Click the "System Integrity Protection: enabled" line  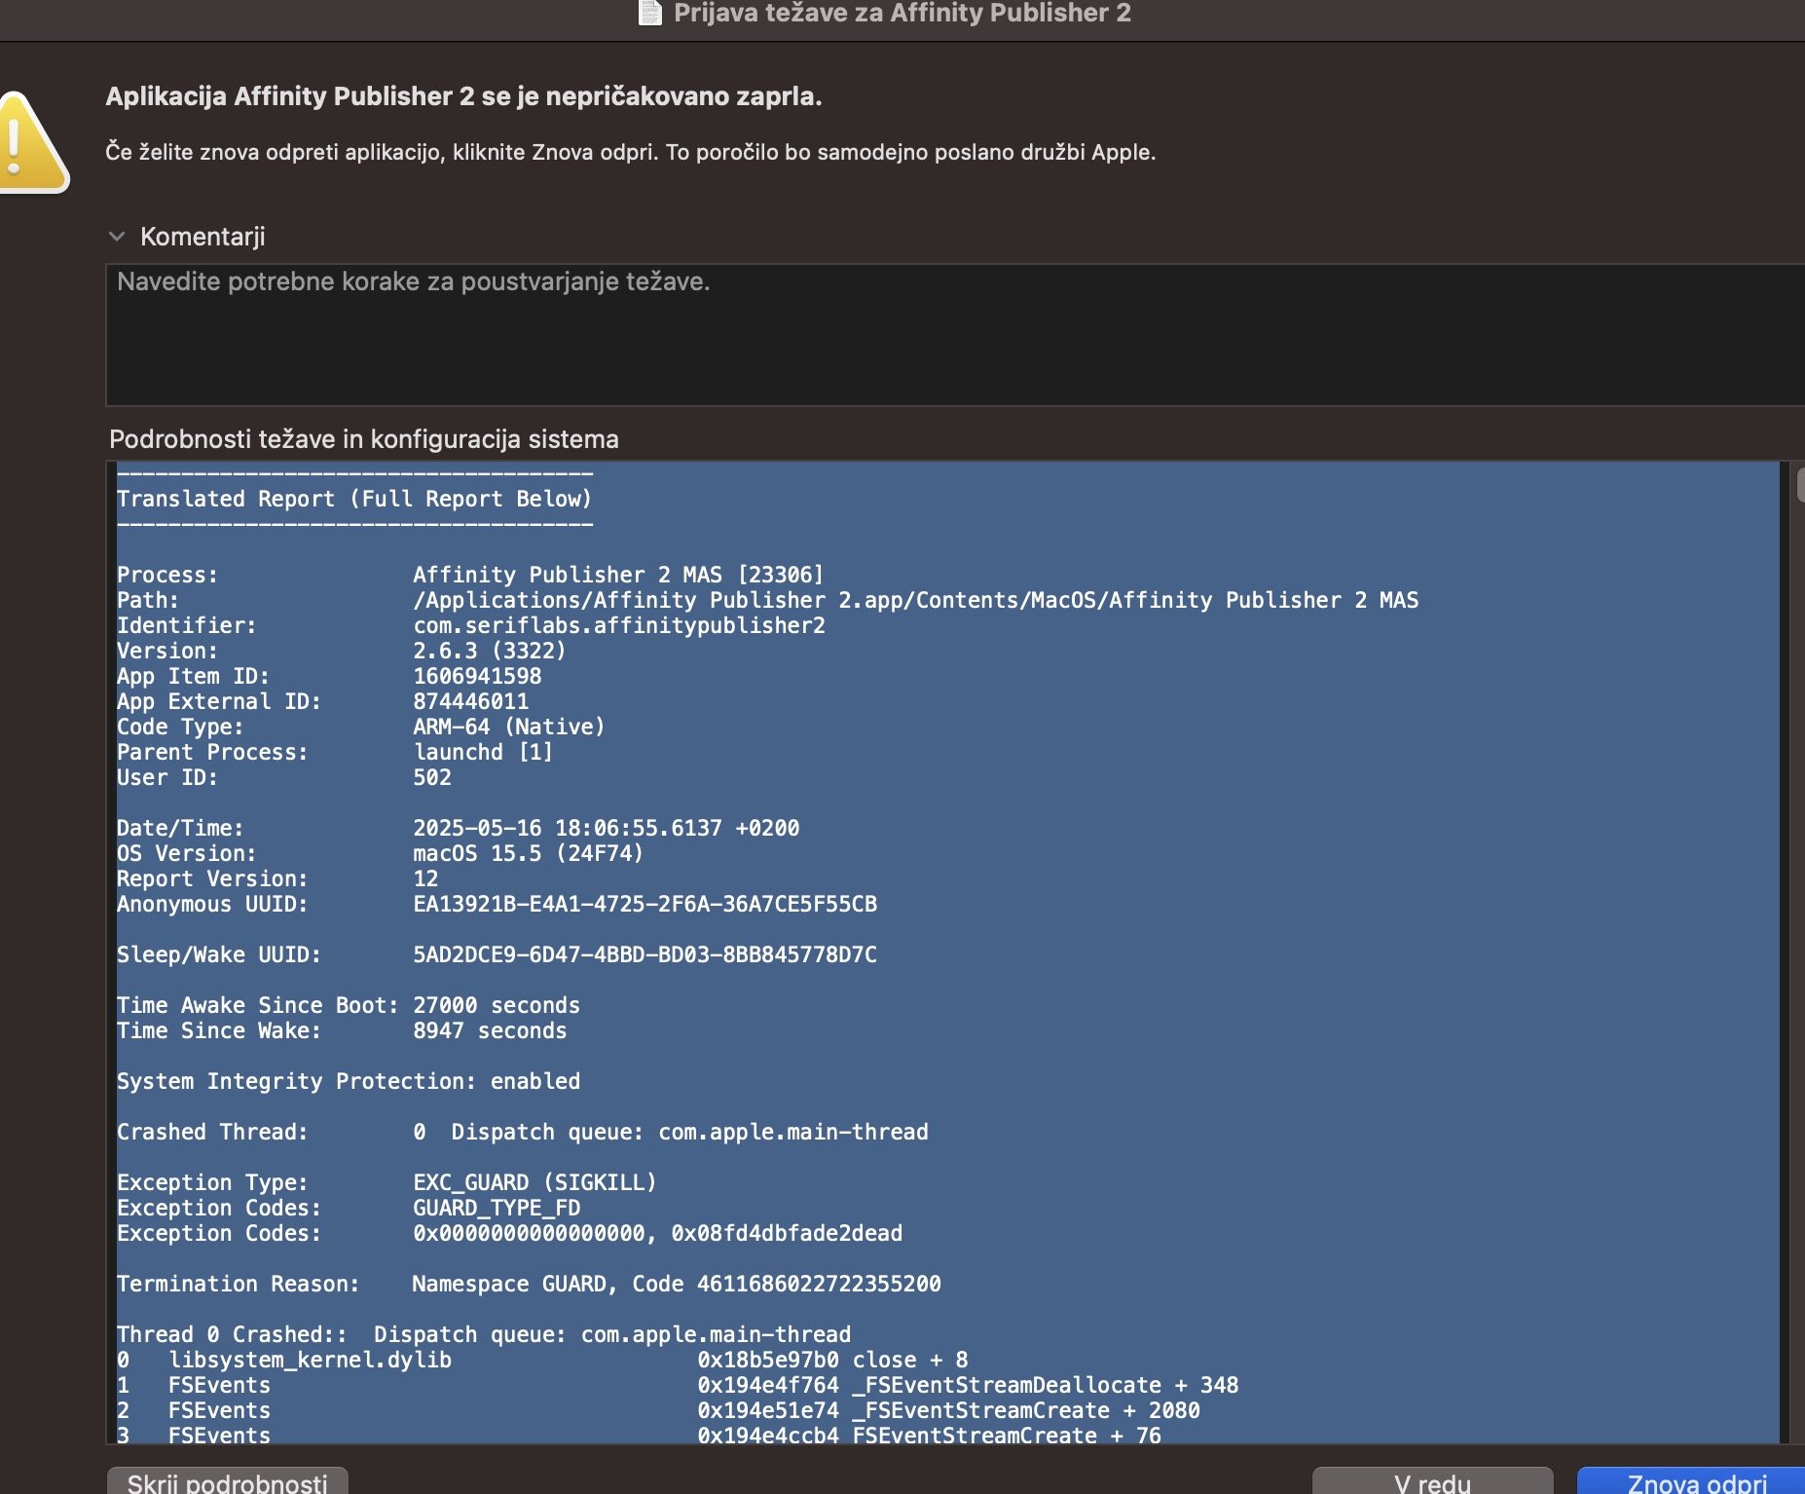349,1081
